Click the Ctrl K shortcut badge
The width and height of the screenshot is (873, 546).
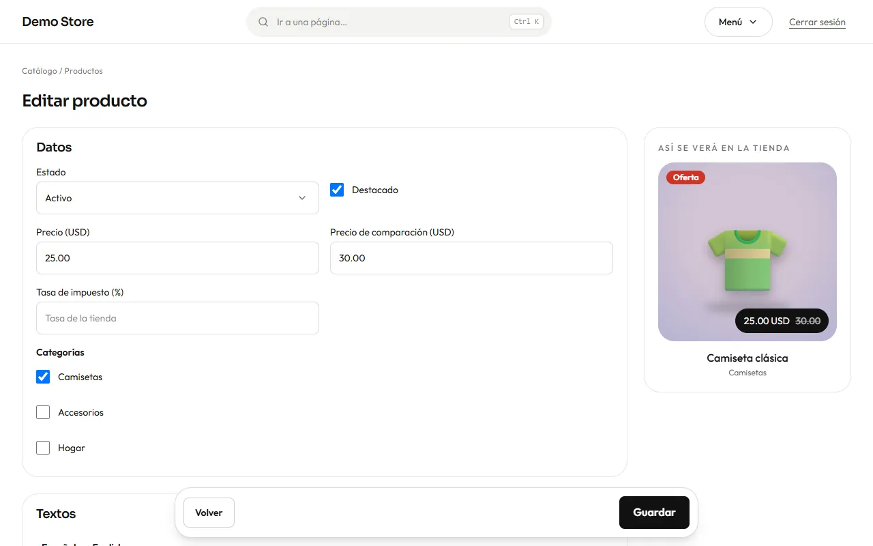pyautogui.click(x=527, y=22)
